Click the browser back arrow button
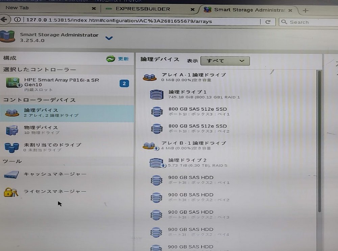This screenshot has height=251, width=338. coord(4,20)
